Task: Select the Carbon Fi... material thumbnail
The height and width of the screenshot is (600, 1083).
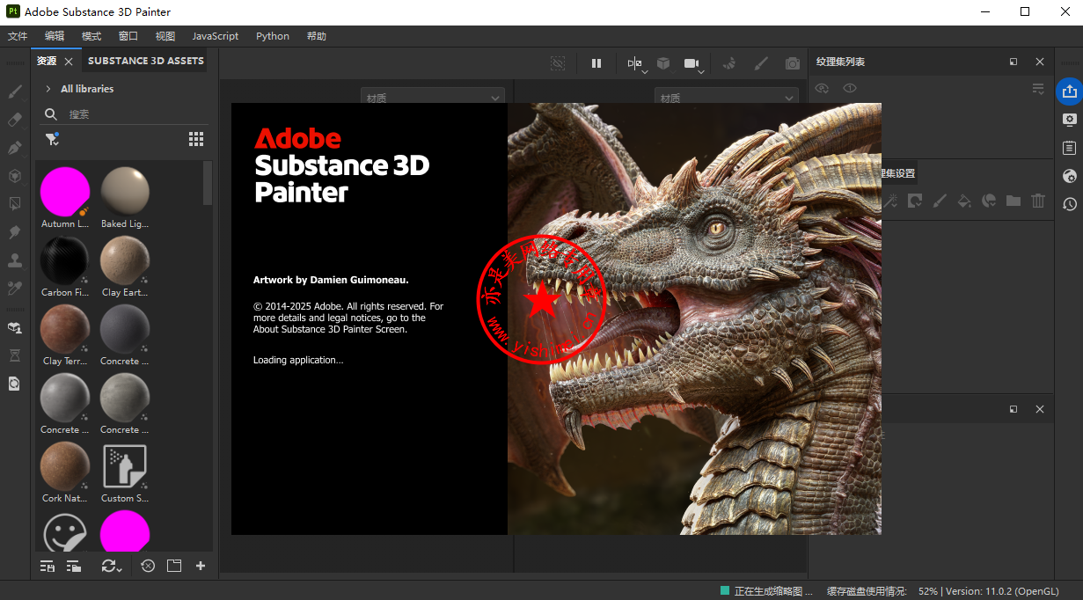Action: pyautogui.click(x=65, y=260)
